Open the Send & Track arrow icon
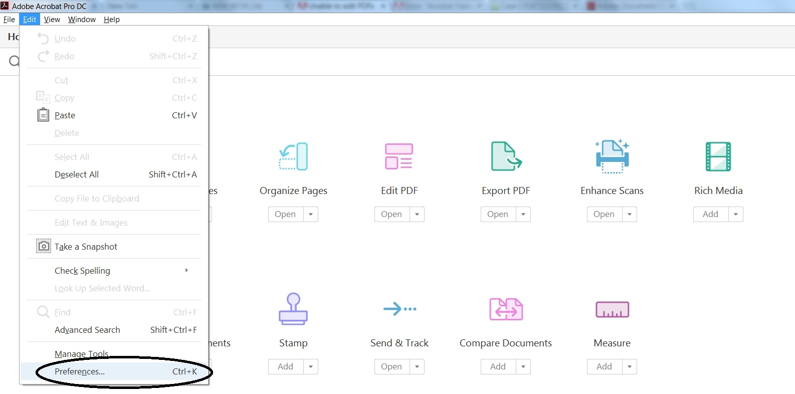Screen dimensions: 795x394 (x=400, y=309)
